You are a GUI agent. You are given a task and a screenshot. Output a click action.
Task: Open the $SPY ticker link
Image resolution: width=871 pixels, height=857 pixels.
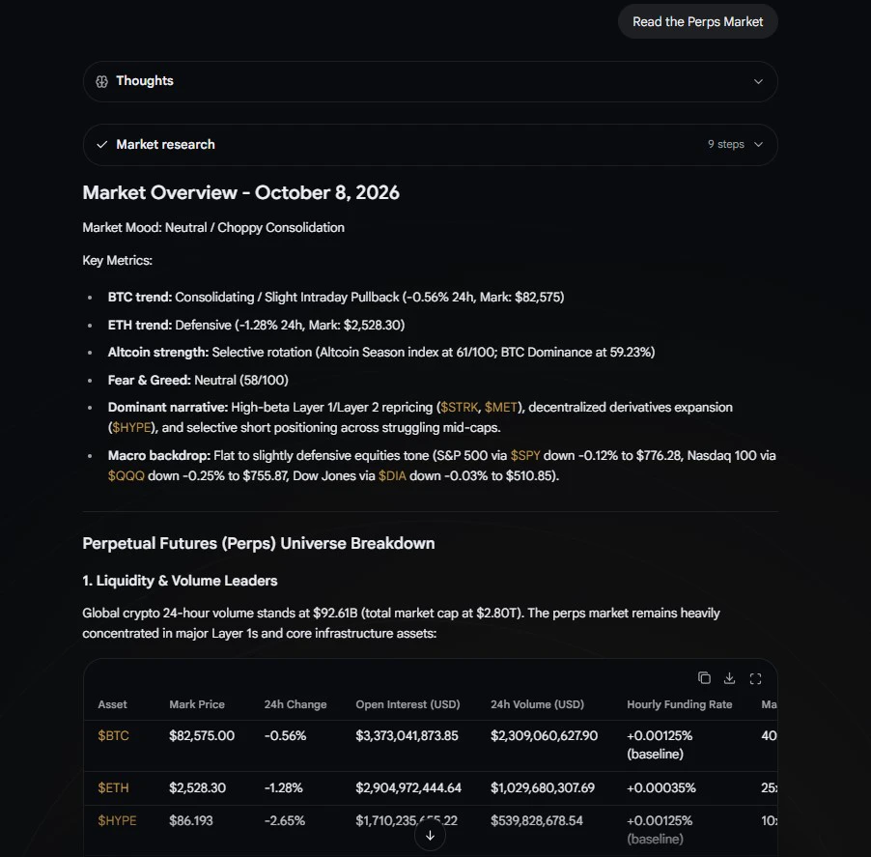coord(525,456)
